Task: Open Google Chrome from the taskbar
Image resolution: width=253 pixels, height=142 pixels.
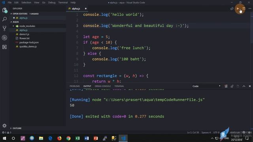Action: click(x=68, y=138)
